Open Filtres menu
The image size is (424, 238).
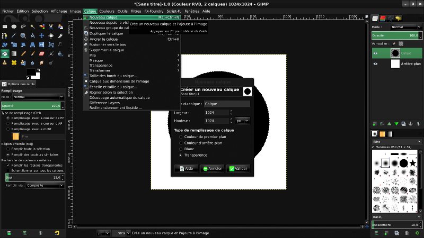(x=136, y=11)
